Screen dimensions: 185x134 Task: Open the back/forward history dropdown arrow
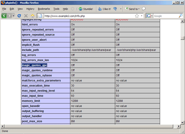pos(13,16)
